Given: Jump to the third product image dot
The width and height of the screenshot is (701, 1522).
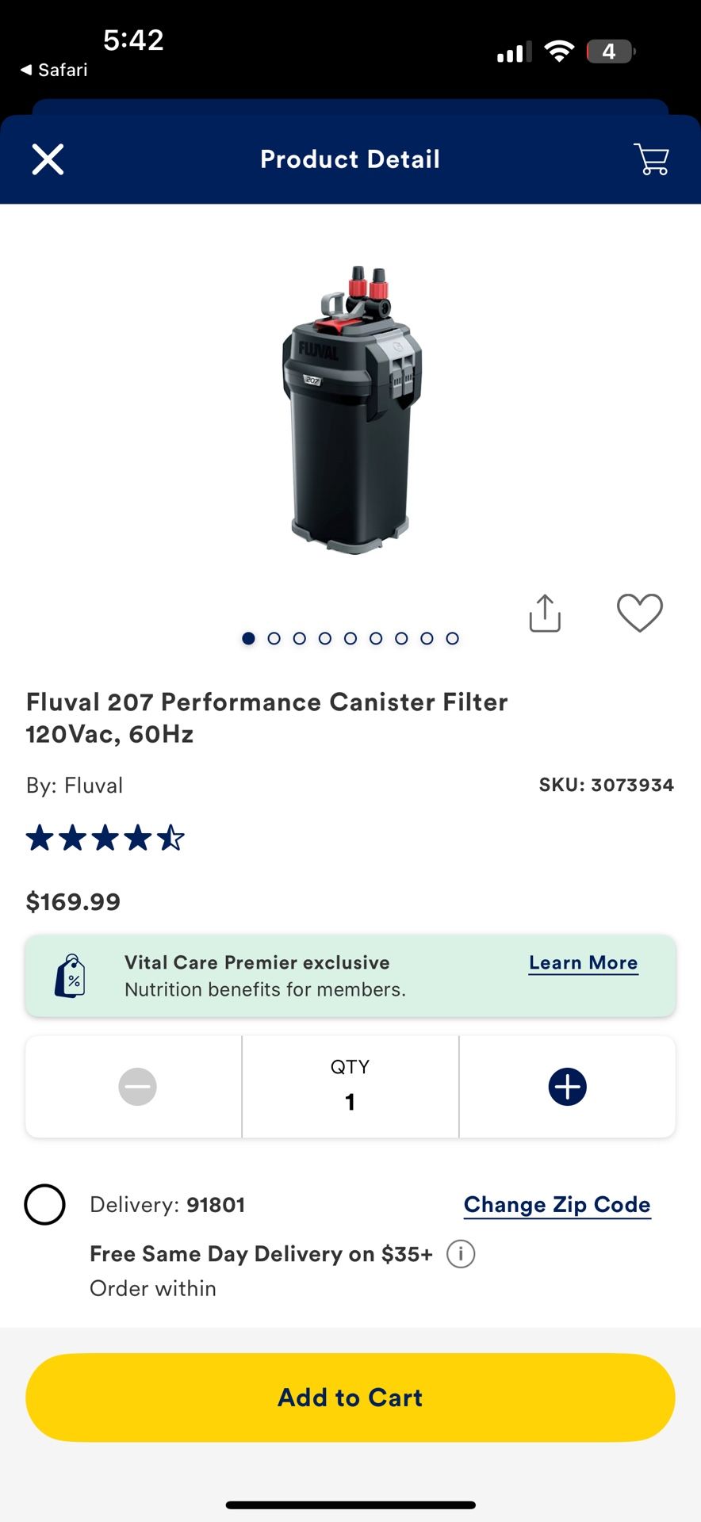Looking at the screenshot, I should click(x=300, y=638).
